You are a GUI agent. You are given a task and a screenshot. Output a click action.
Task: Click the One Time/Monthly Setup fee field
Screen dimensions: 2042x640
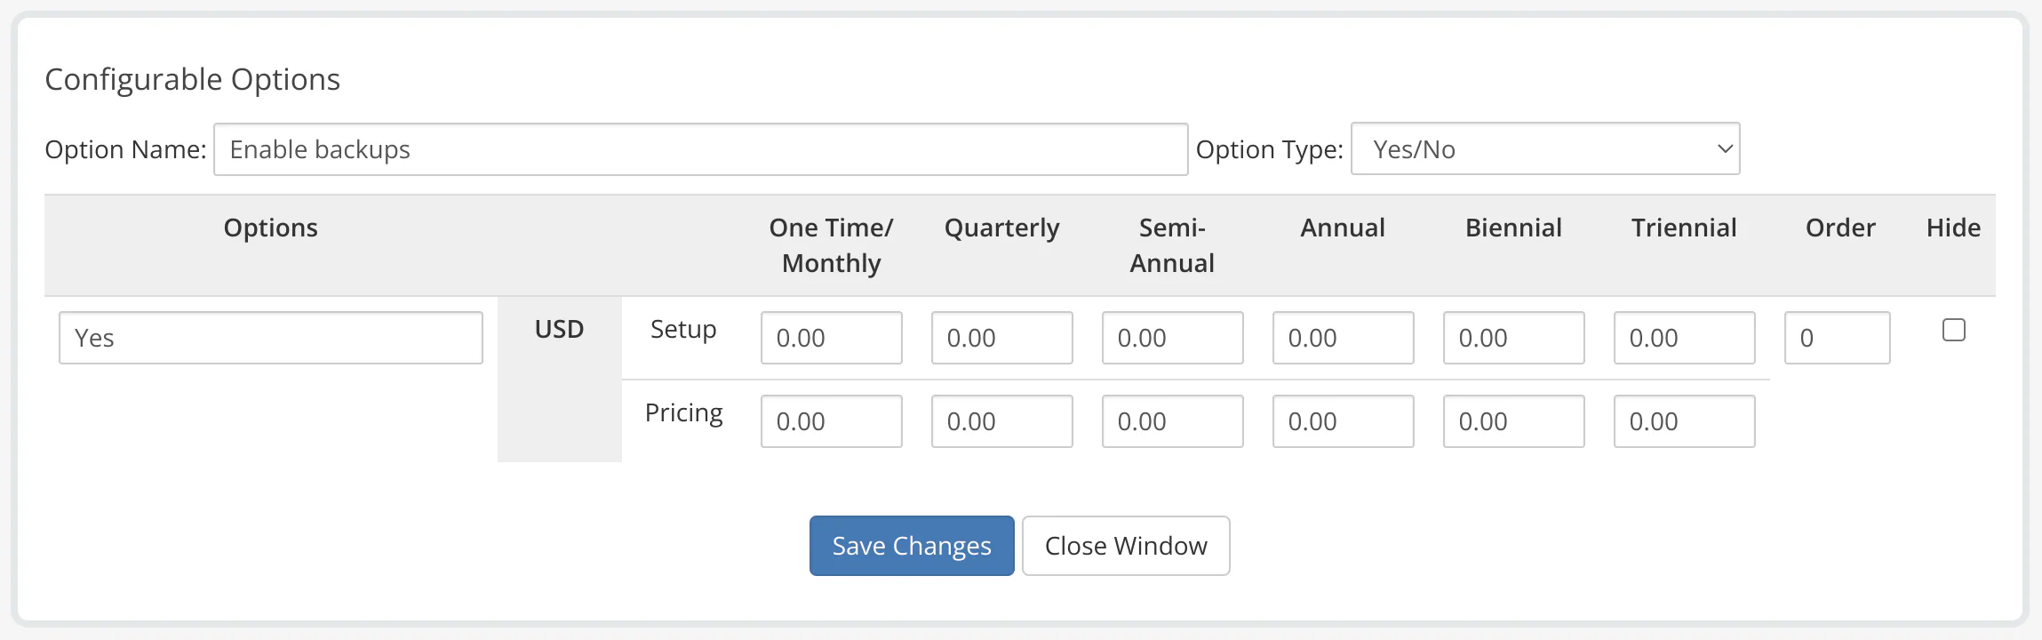coord(831,338)
